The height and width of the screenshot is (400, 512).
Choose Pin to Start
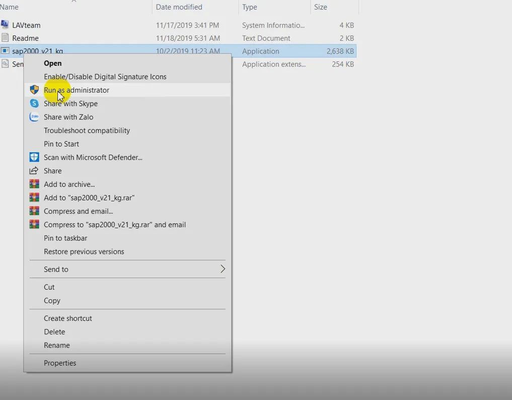click(61, 144)
